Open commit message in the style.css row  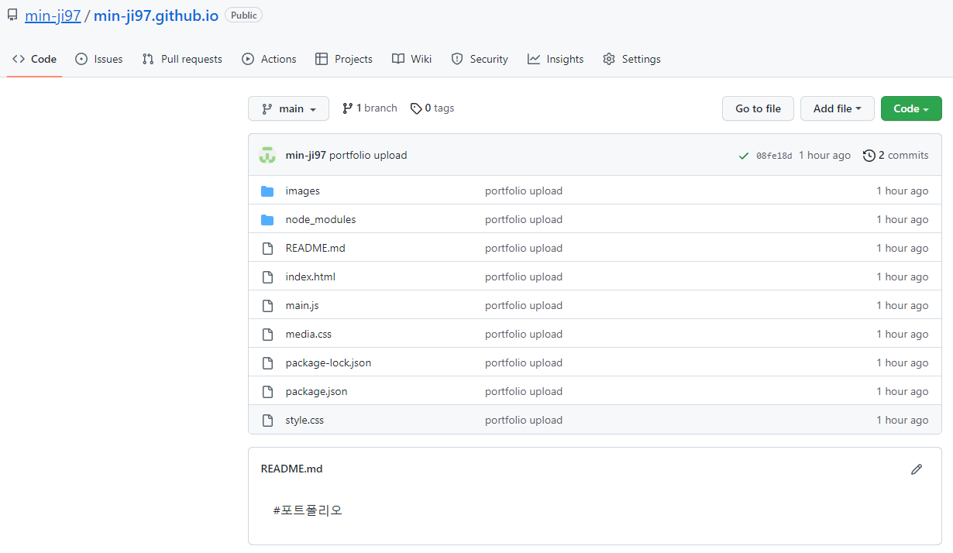[x=524, y=420]
